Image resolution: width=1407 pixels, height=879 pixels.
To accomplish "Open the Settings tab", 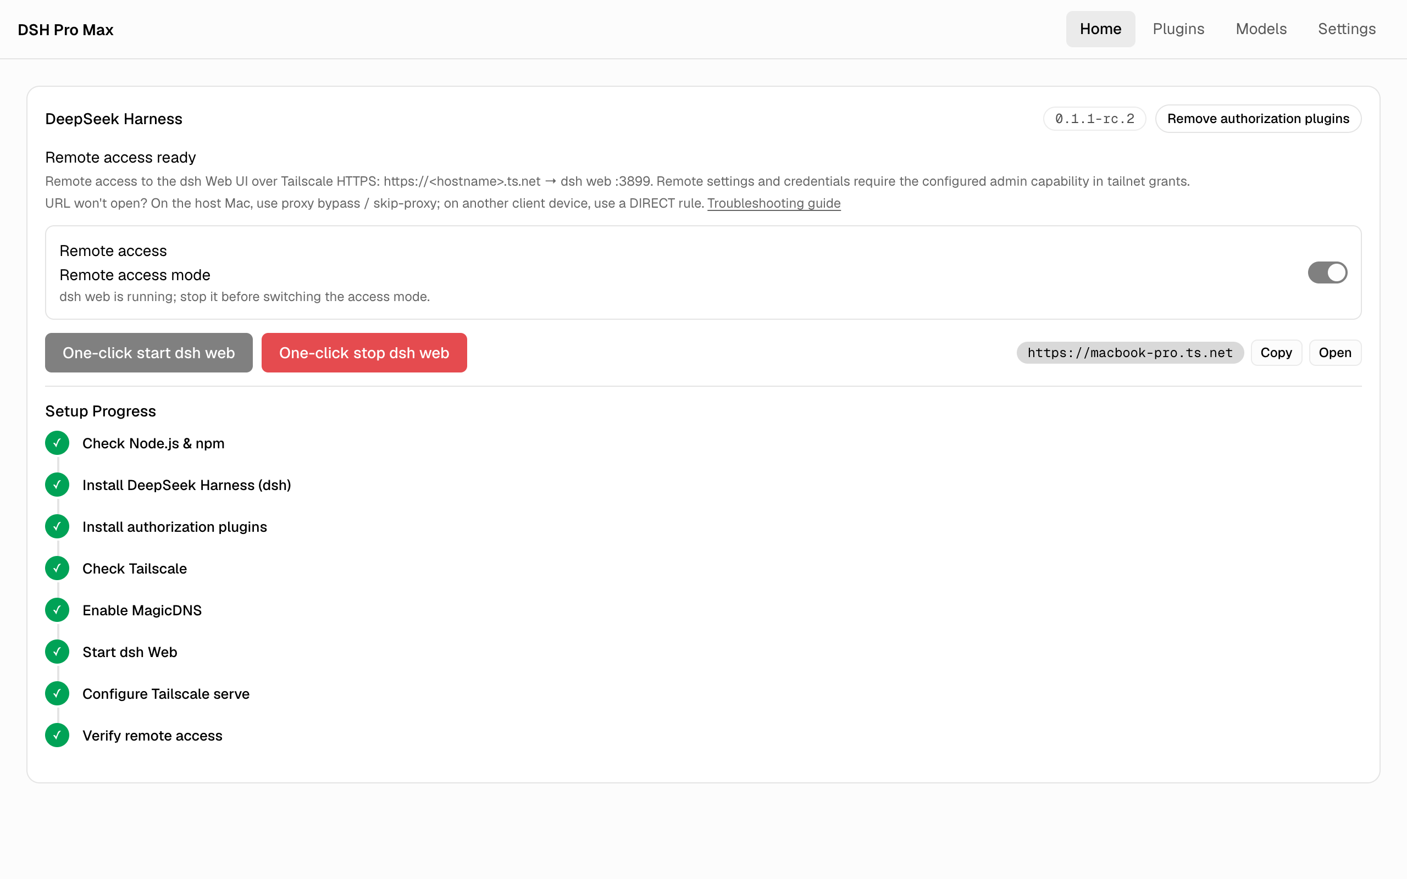I will (1347, 29).
